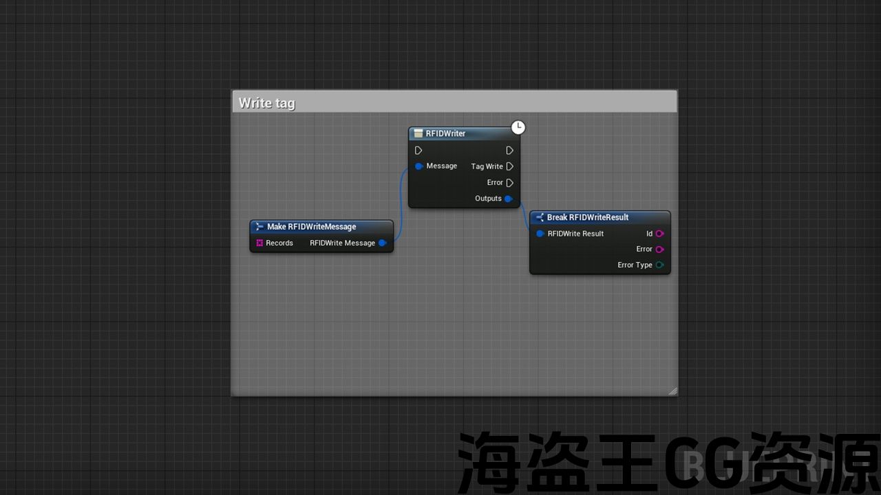Image resolution: width=881 pixels, height=495 pixels.
Task: Select the RFIDWriter execution input pin
Action: (x=418, y=151)
